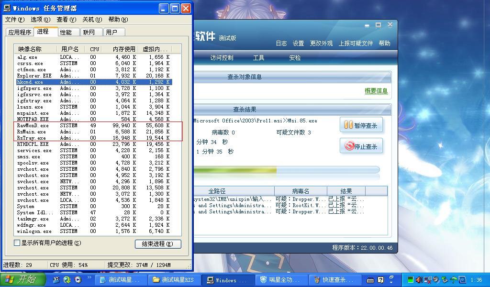Click the green umbrella Rising tray icon
The image size is (490, 287).
454,280
